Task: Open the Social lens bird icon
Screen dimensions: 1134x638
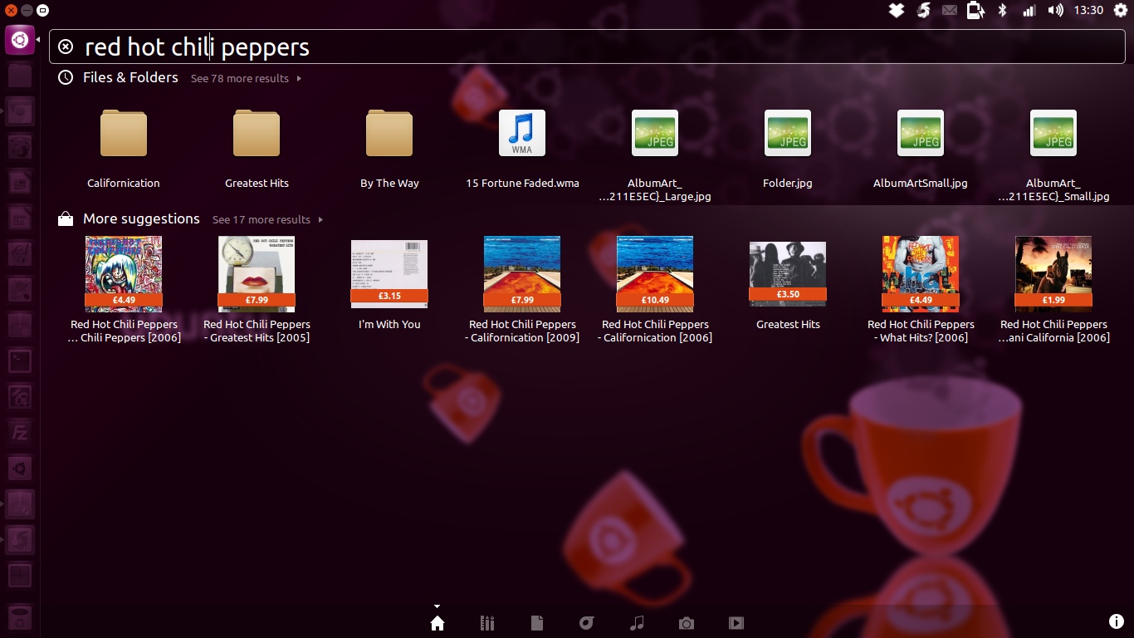Action: pos(587,623)
